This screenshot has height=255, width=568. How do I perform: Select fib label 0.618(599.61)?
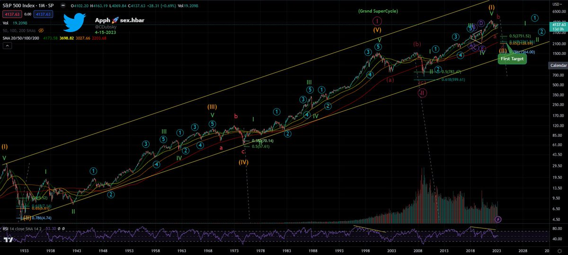coord(453,79)
